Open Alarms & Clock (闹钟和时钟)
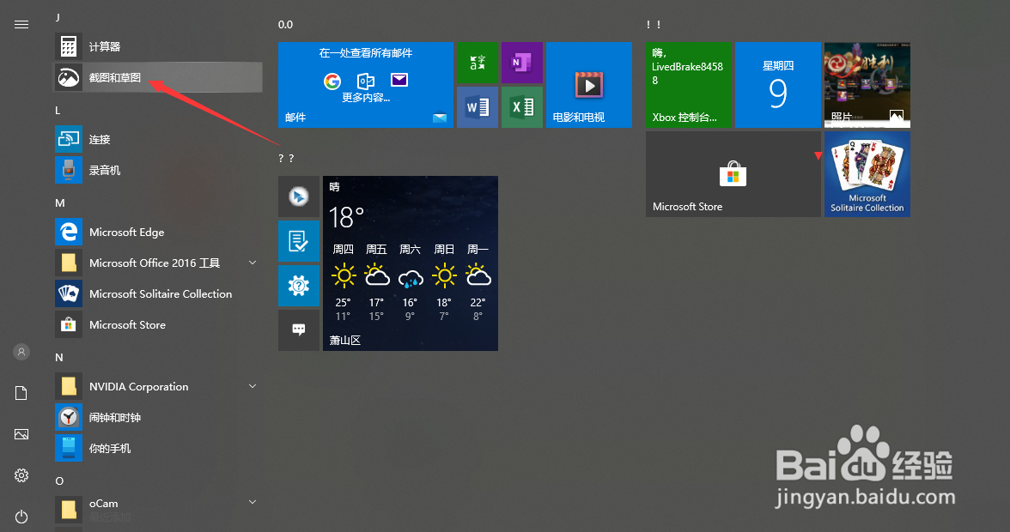The height and width of the screenshot is (532, 1010). [158, 417]
